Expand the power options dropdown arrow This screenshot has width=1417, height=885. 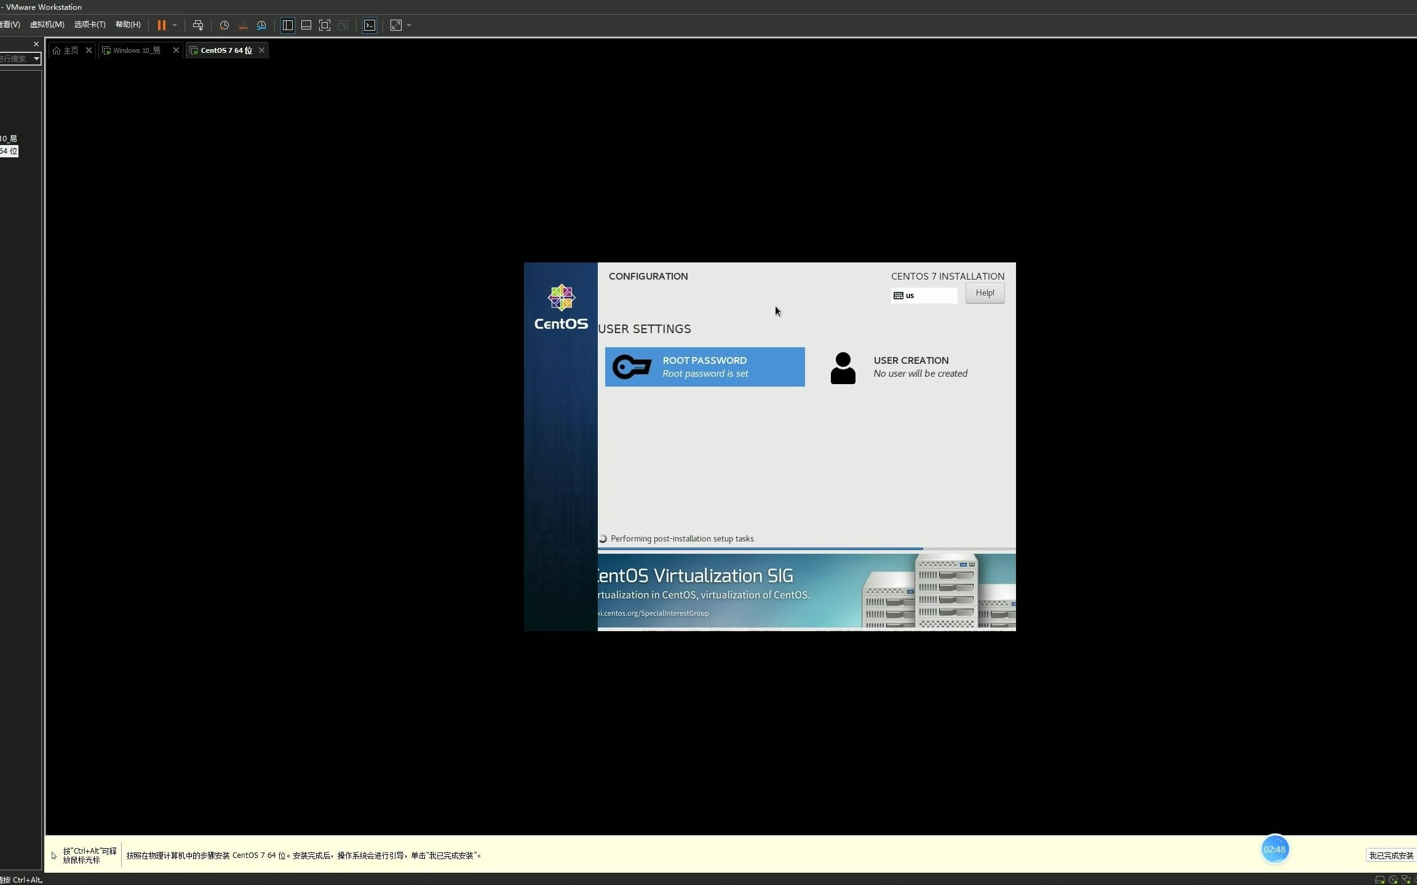[175, 25]
